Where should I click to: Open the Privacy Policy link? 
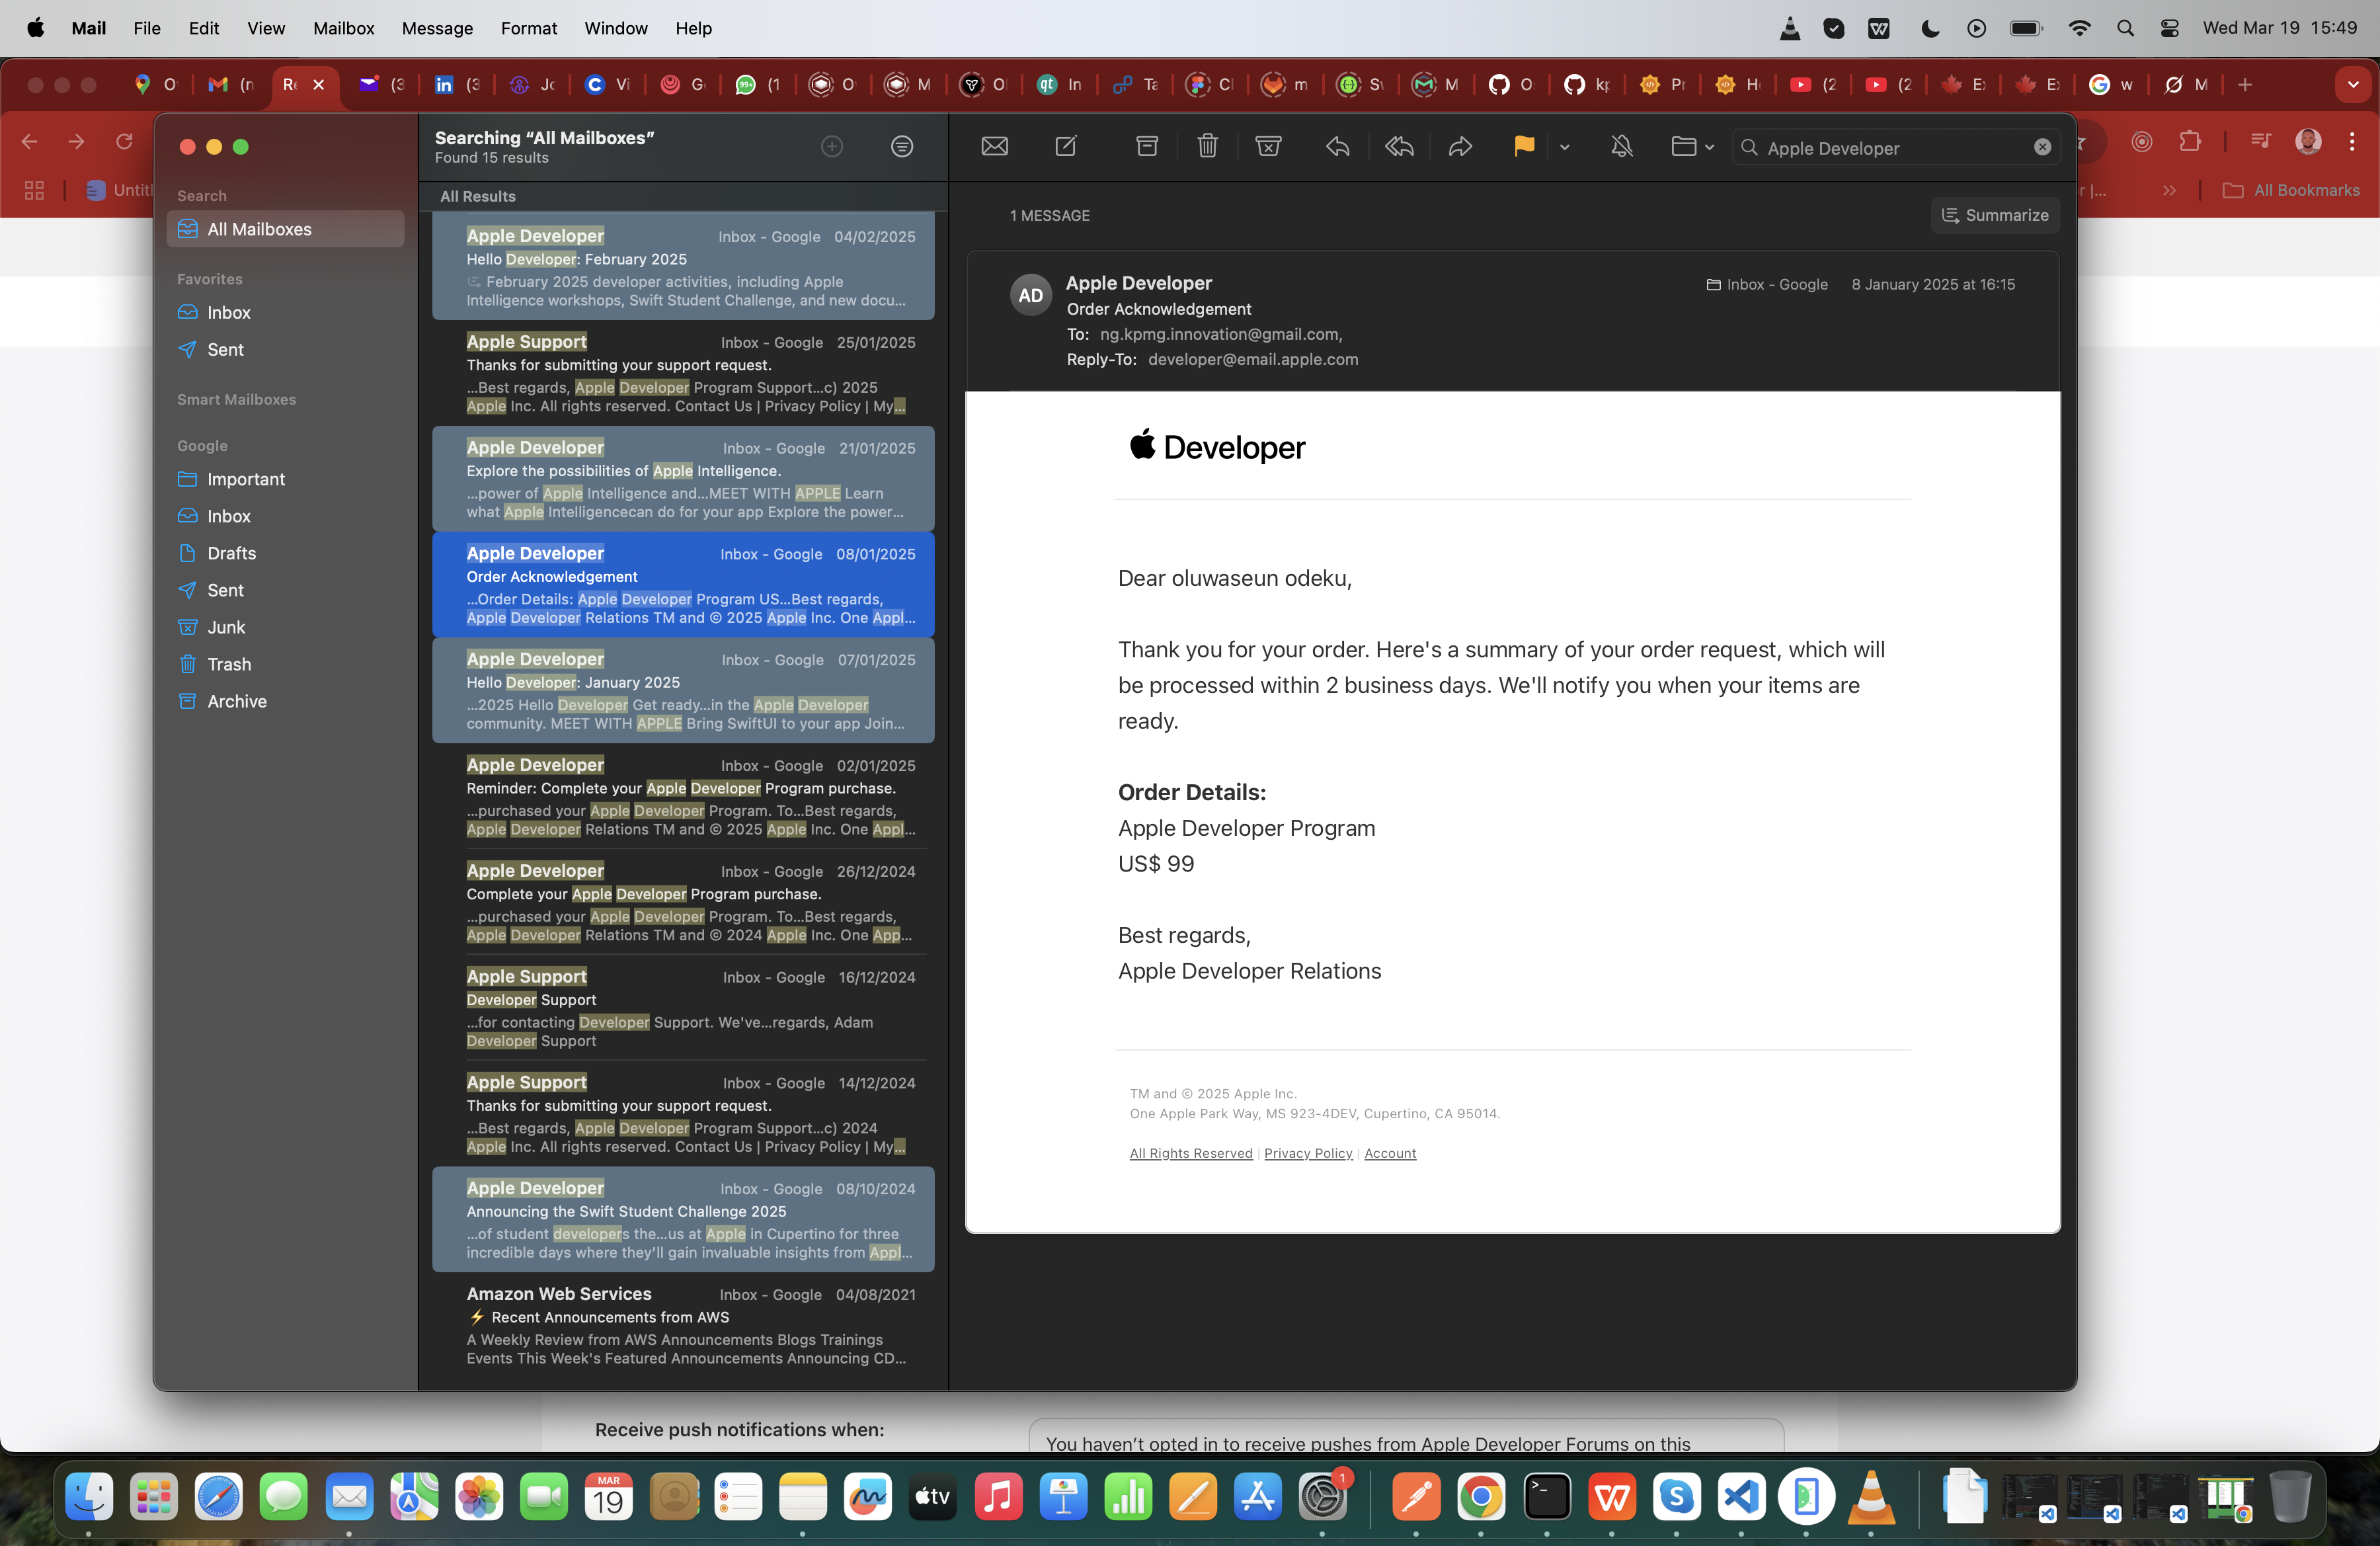(x=1308, y=1153)
